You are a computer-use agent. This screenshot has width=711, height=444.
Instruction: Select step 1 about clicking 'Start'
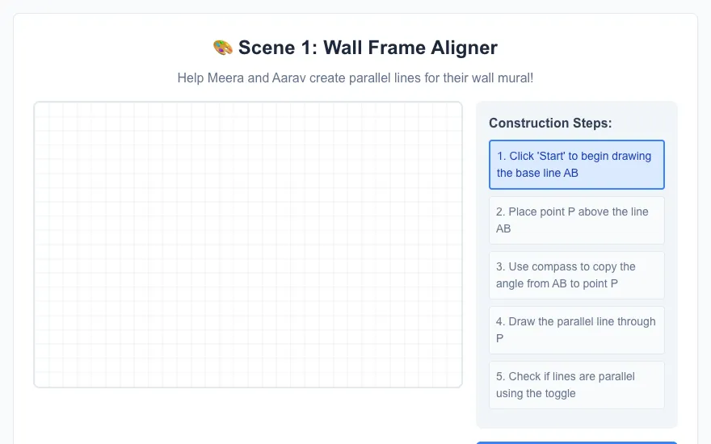click(x=576, y=165)
